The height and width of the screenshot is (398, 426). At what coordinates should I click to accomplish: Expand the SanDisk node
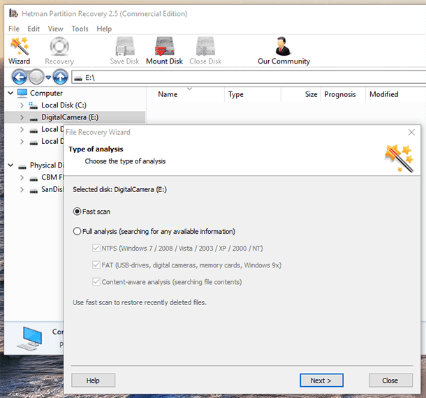coord(22,190)
